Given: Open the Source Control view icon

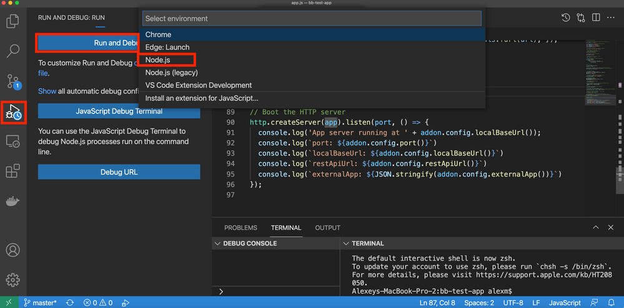Looking at the screenshot, I should [12, 81].
